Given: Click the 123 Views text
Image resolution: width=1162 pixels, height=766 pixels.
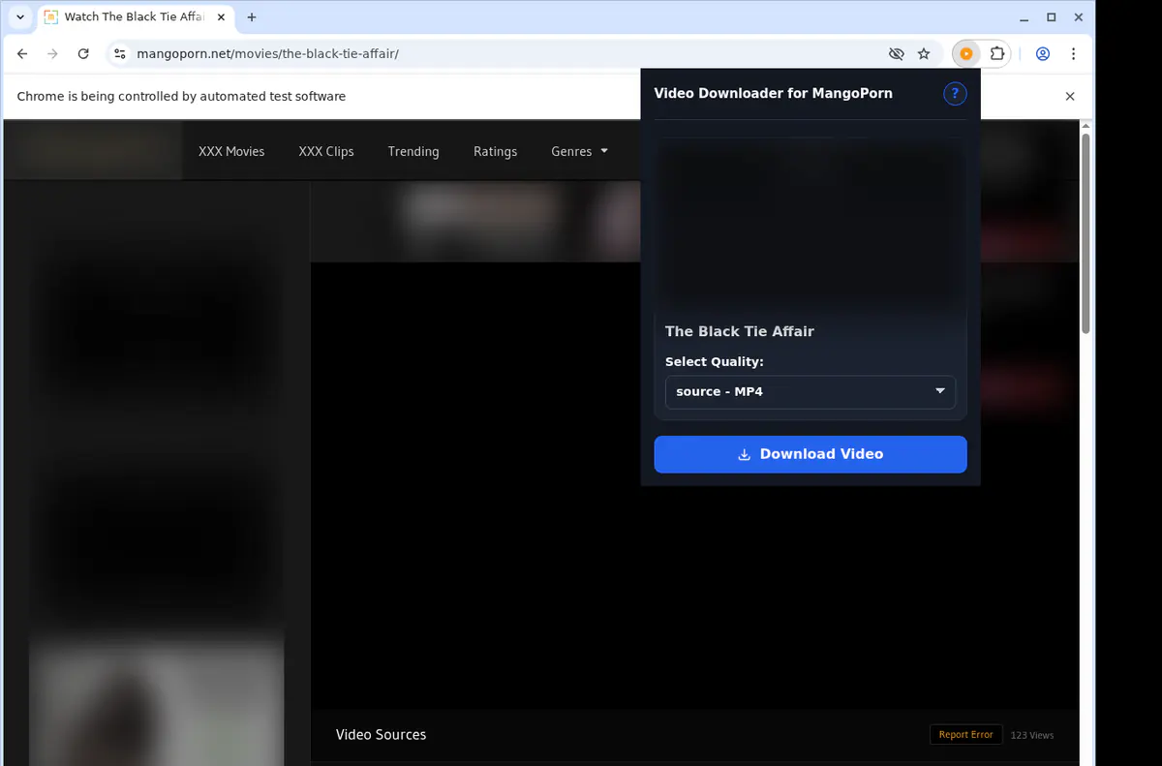Looking at the screenshot, I should tap(1031, 735).
